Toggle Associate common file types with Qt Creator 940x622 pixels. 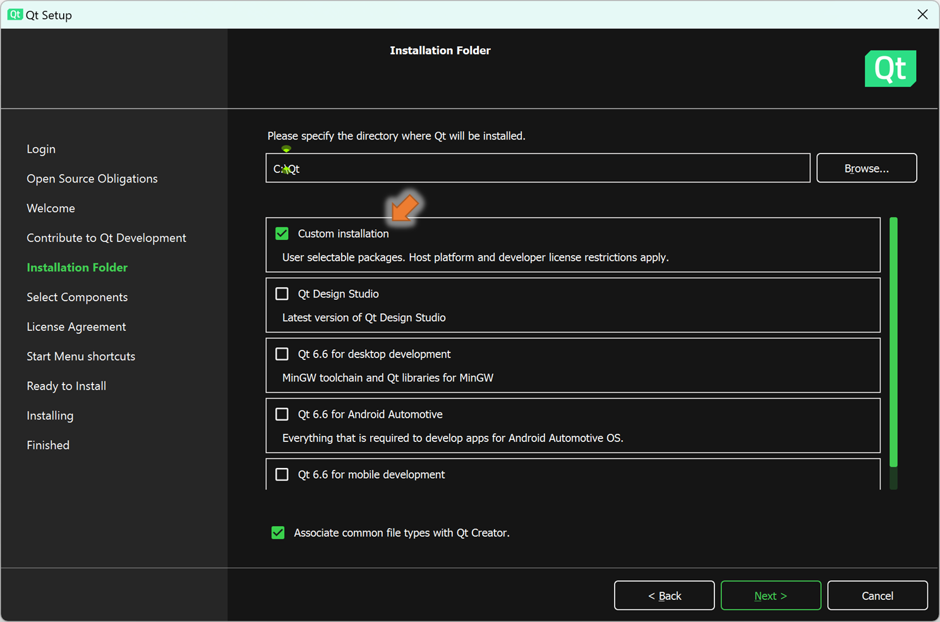[x=278, y=533]
